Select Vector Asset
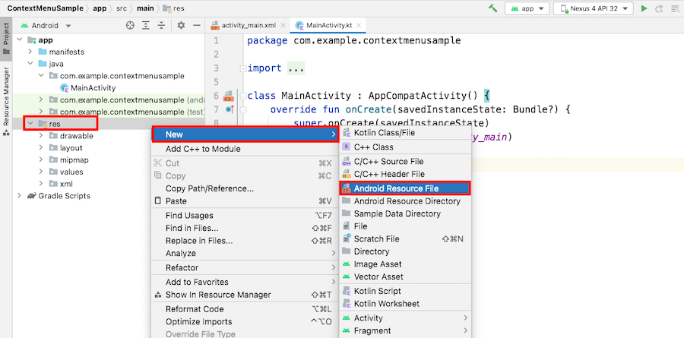Image resolution: width=684 pixels, height=338 pixels. [405, 277]
